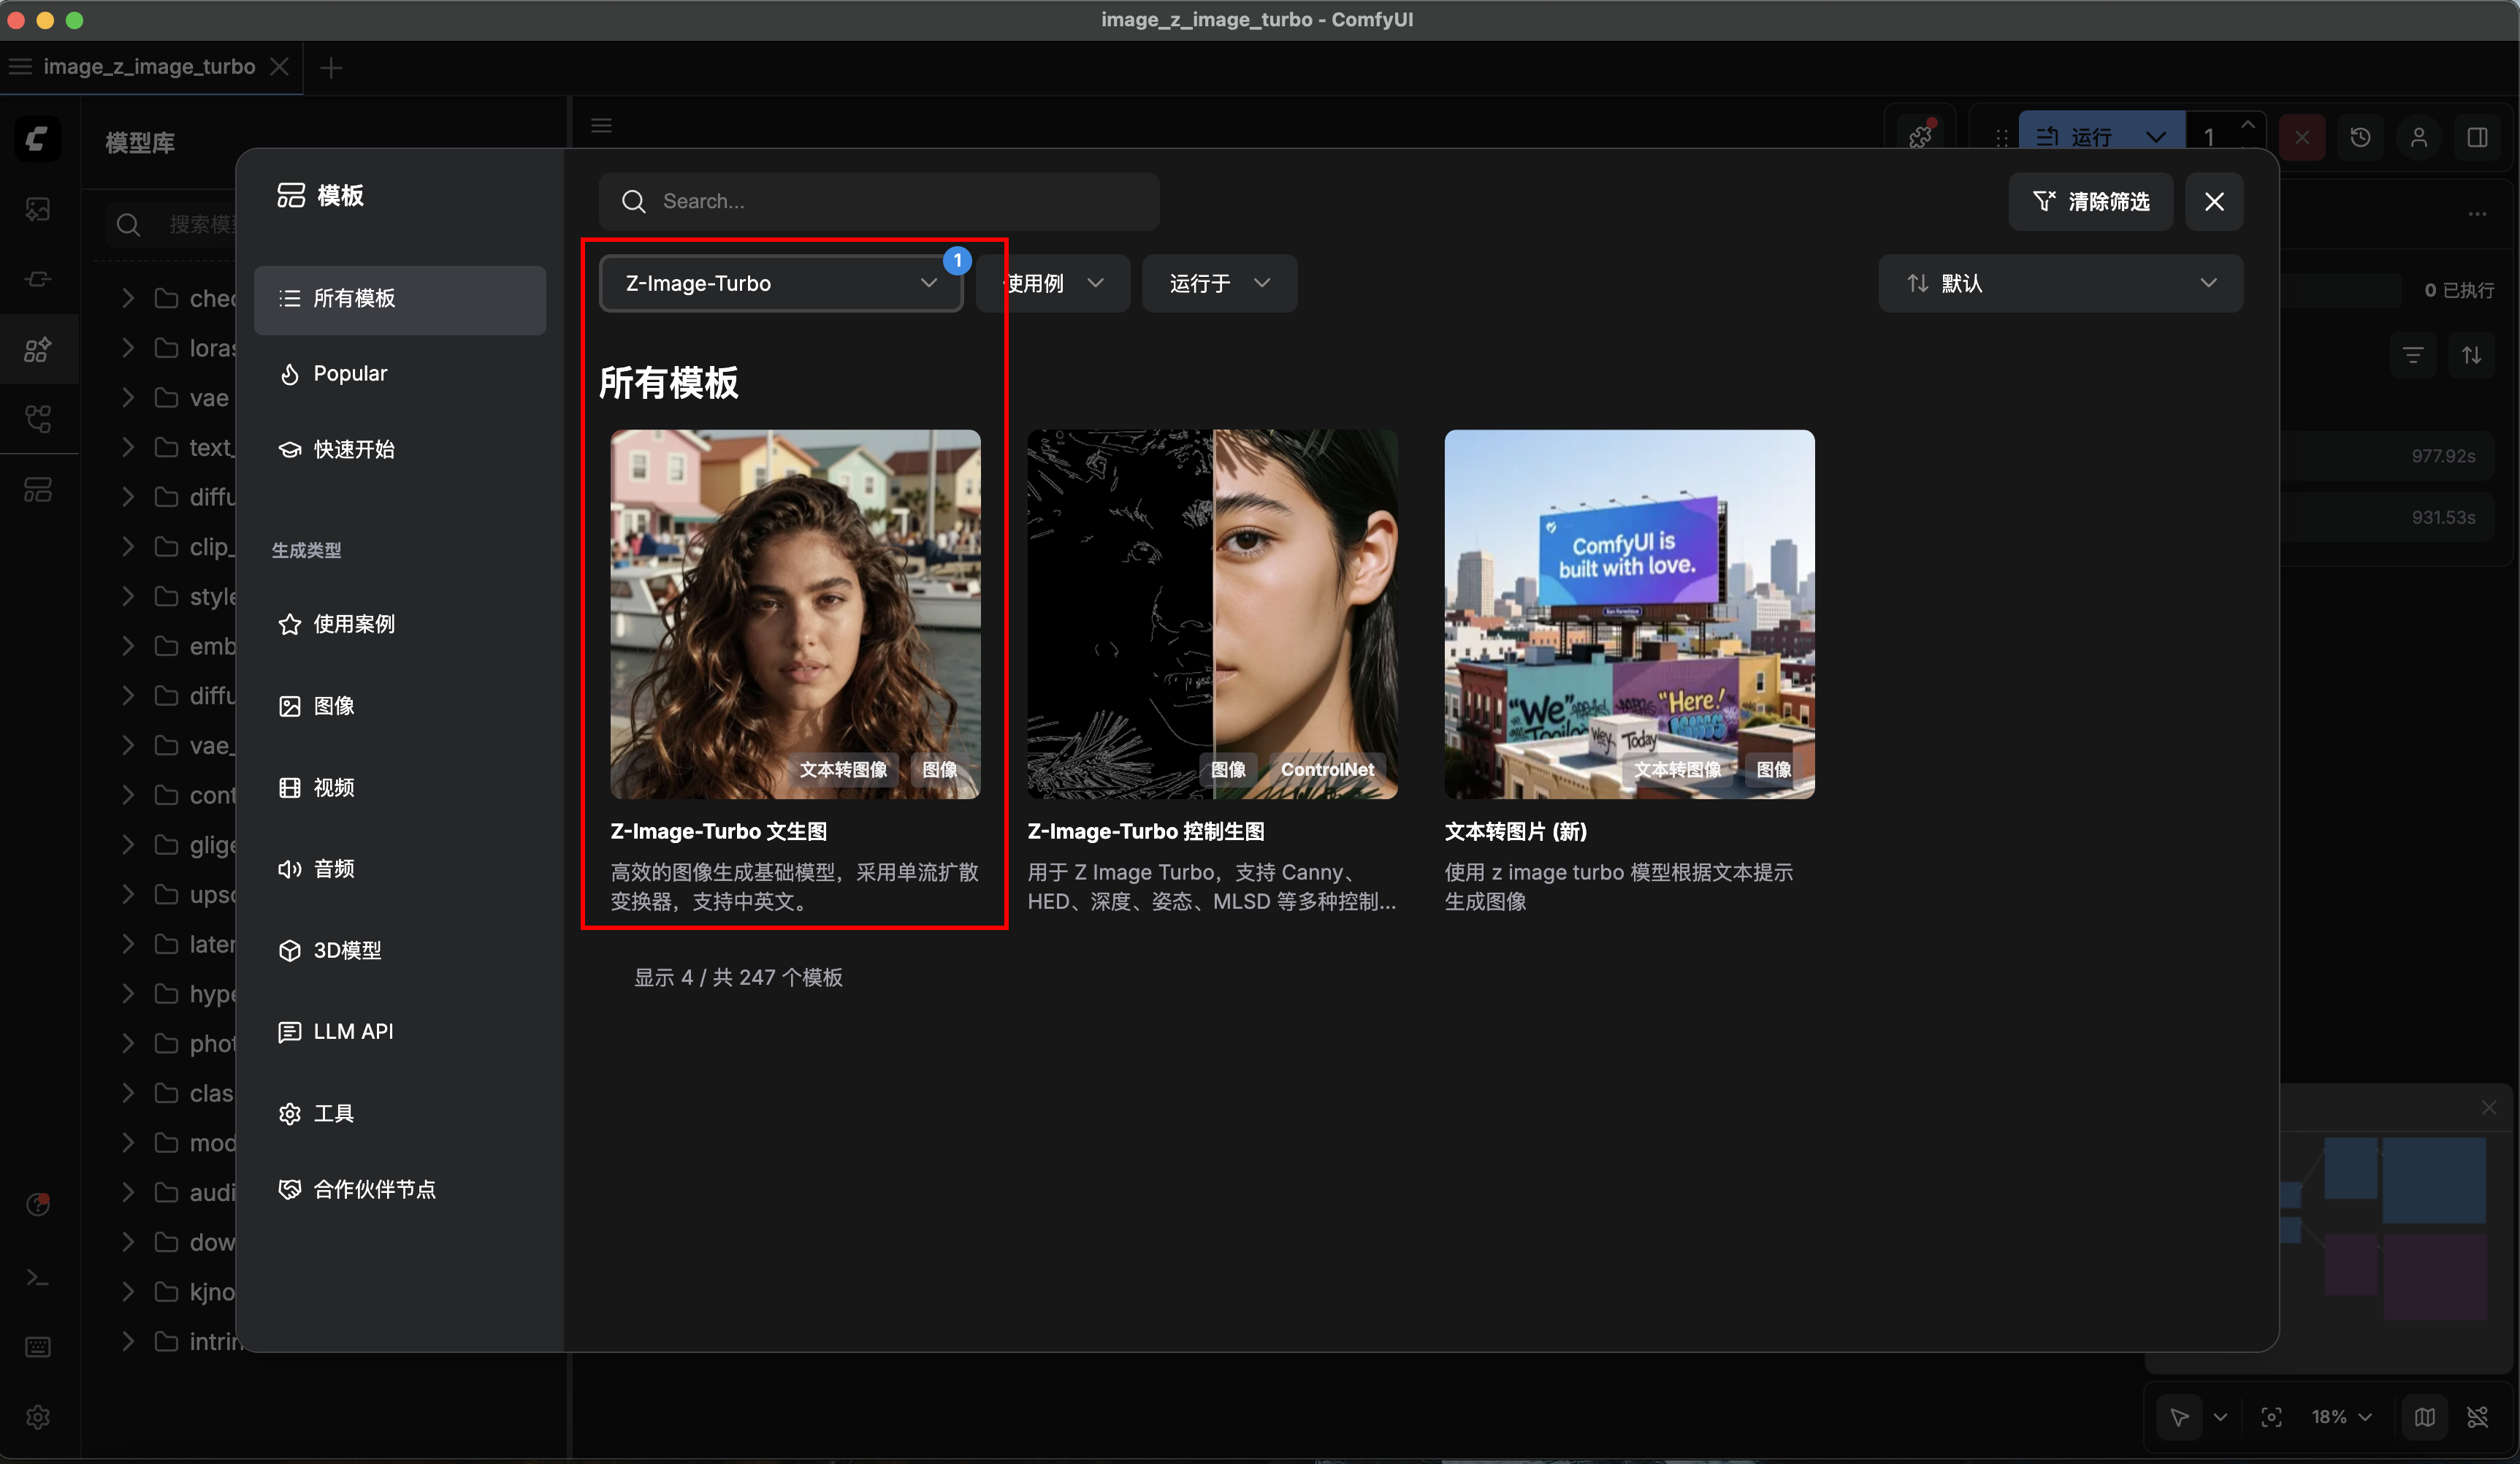
Task: Expand the loras folder in model library
Action: click(128, 348)
